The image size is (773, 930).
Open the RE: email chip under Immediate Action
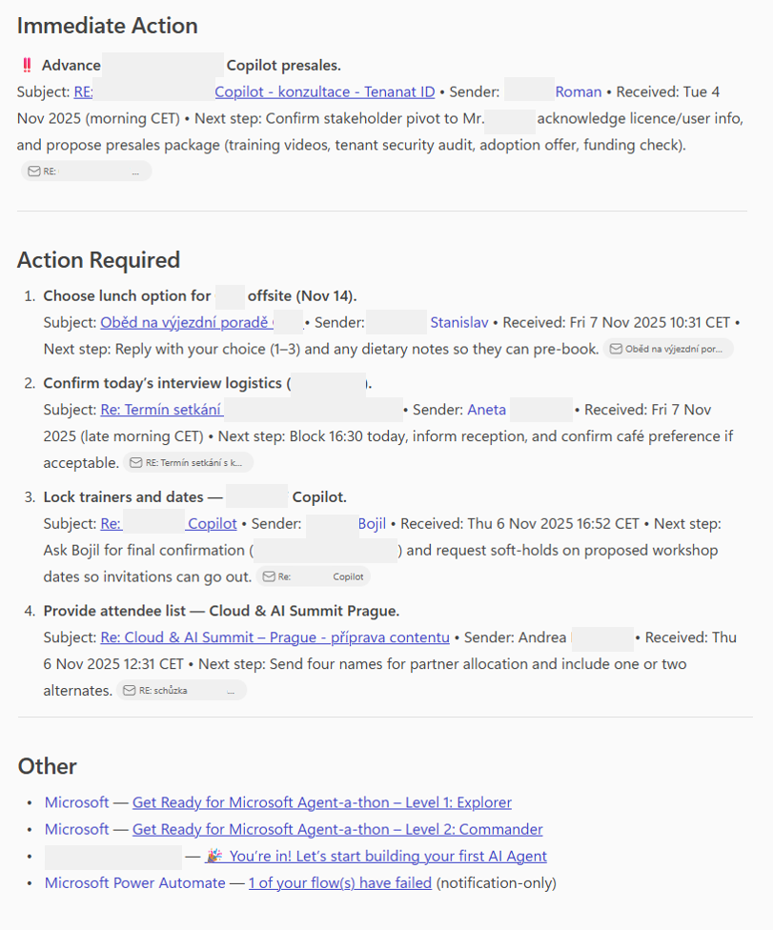[x=86, y=172]
